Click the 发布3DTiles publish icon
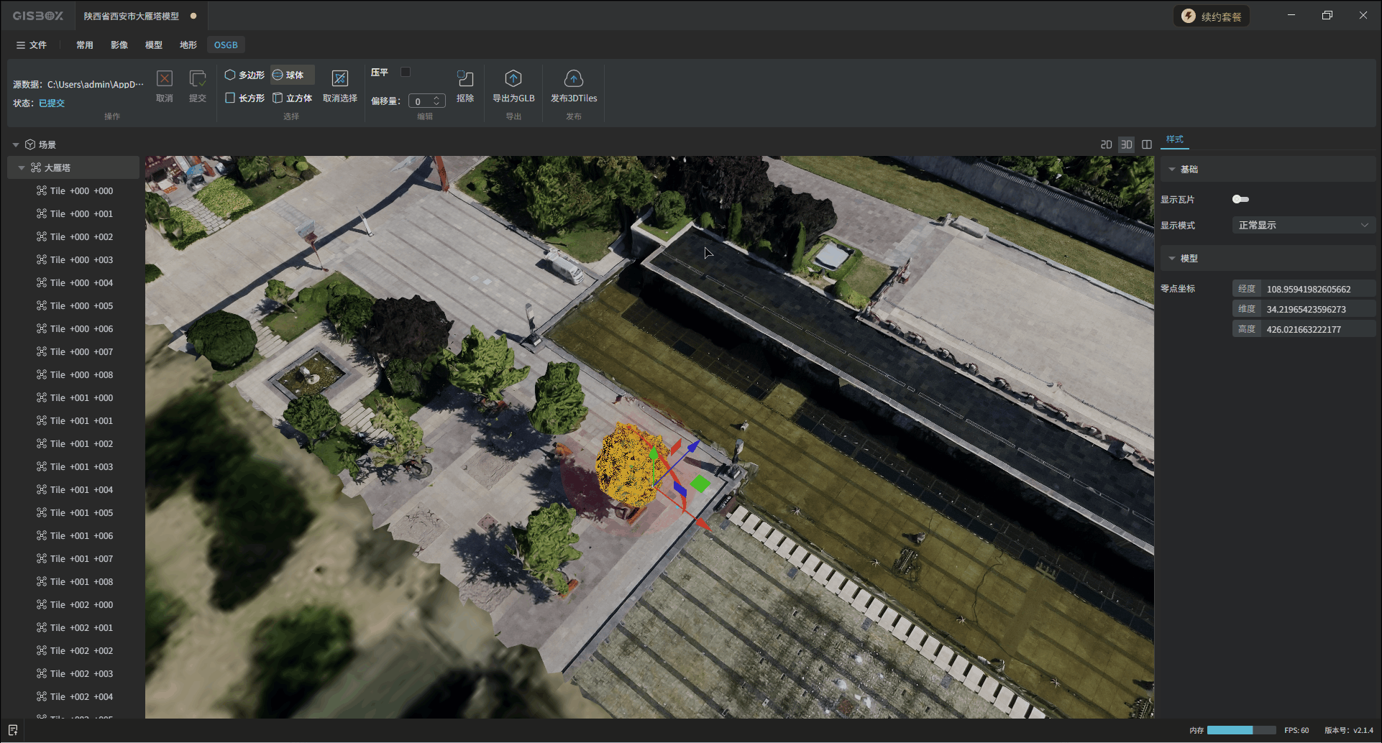Image resolution: width=1382 pixels, height=743 pixels. pyautogui.click(x=573, y=78)
